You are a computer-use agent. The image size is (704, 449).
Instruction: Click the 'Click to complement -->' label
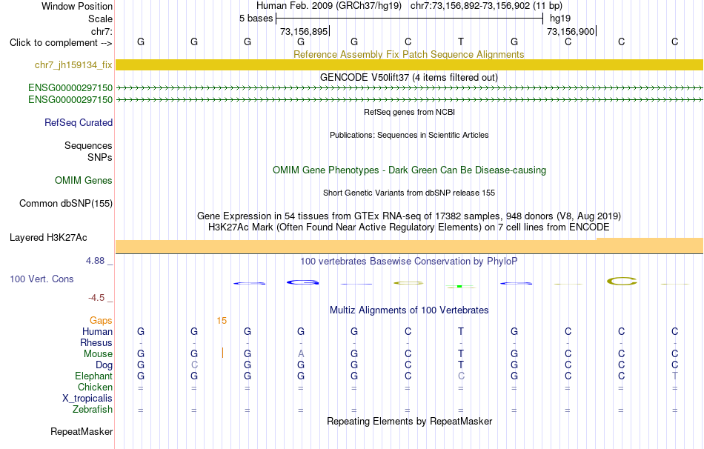tap(61, 43)
